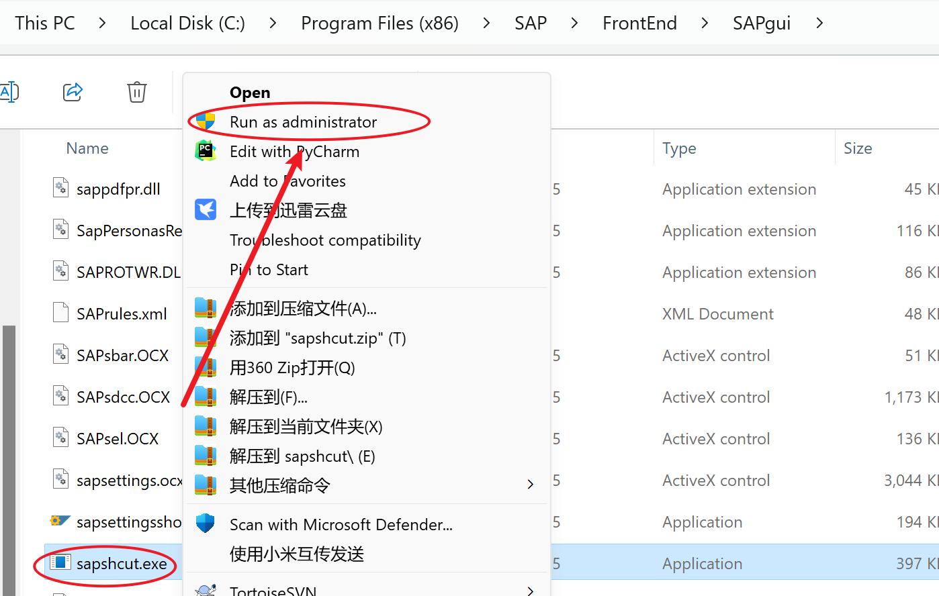Click Pin to Start menu entry
Viewport: 939px width, 596px height.
click(269, 269)
